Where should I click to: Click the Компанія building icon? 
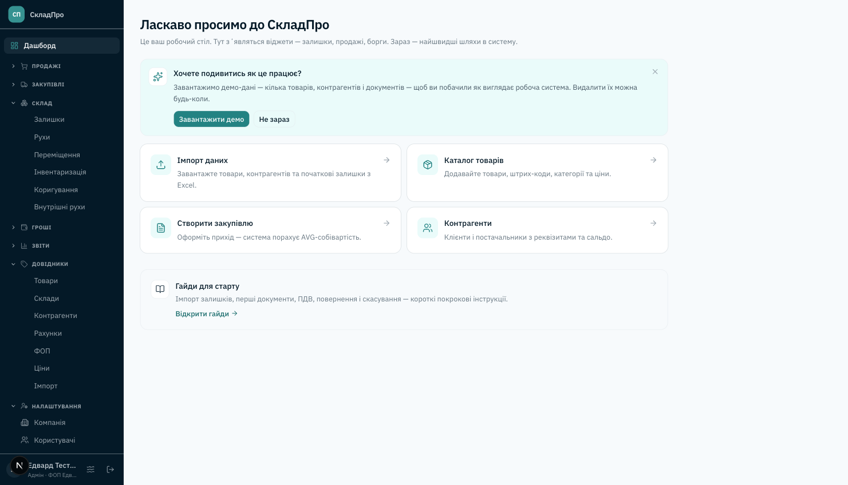[x=25, y=423]
